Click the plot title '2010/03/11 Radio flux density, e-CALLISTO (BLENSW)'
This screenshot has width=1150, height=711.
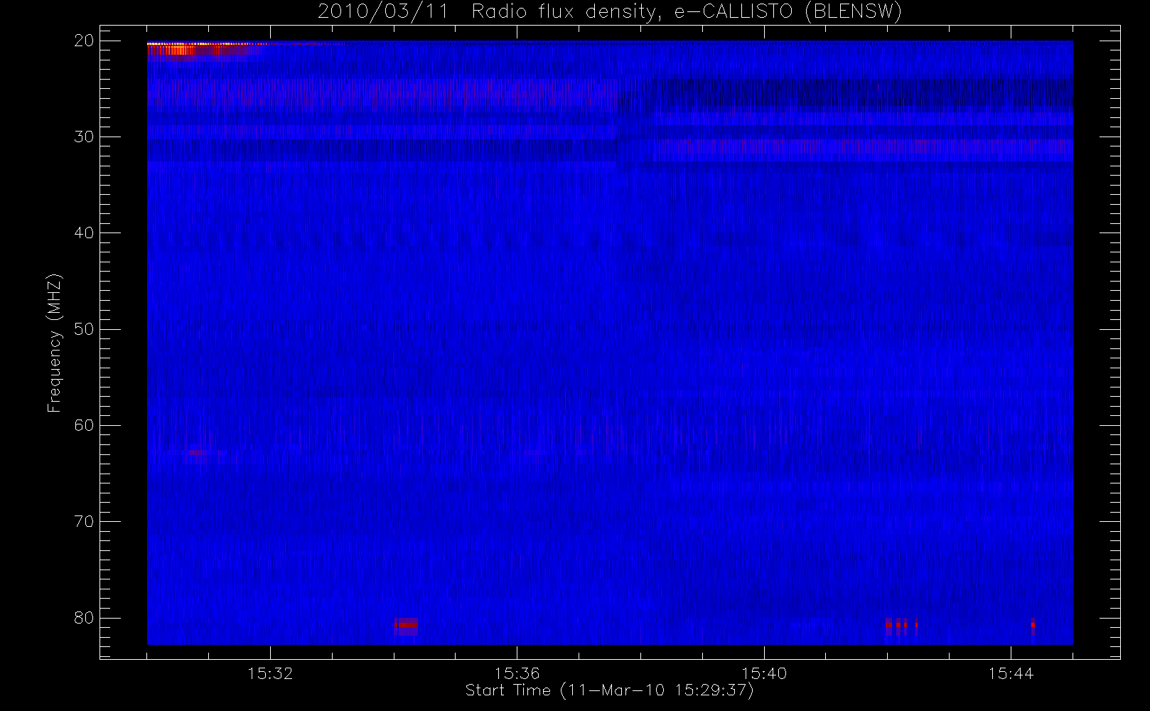[609, 12]
